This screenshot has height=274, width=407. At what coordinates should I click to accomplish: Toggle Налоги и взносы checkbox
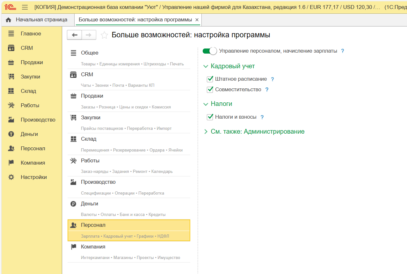coord(210,117)
